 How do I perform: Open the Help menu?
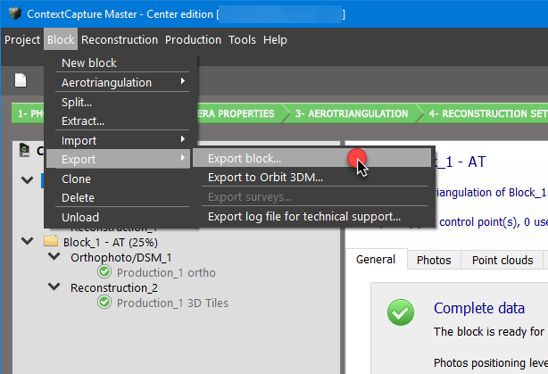pyautogui.click(x=275, y=39)
